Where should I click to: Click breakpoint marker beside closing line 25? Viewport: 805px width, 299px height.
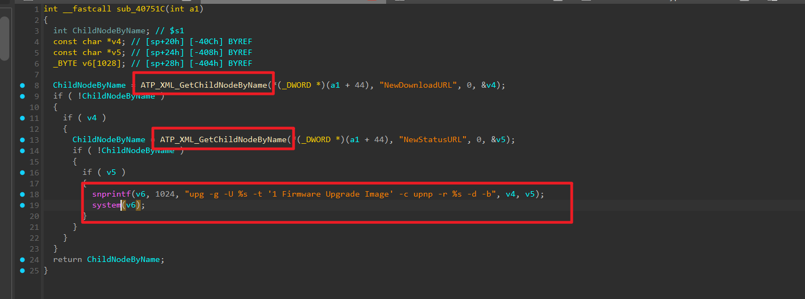click(x=22, y=271)
